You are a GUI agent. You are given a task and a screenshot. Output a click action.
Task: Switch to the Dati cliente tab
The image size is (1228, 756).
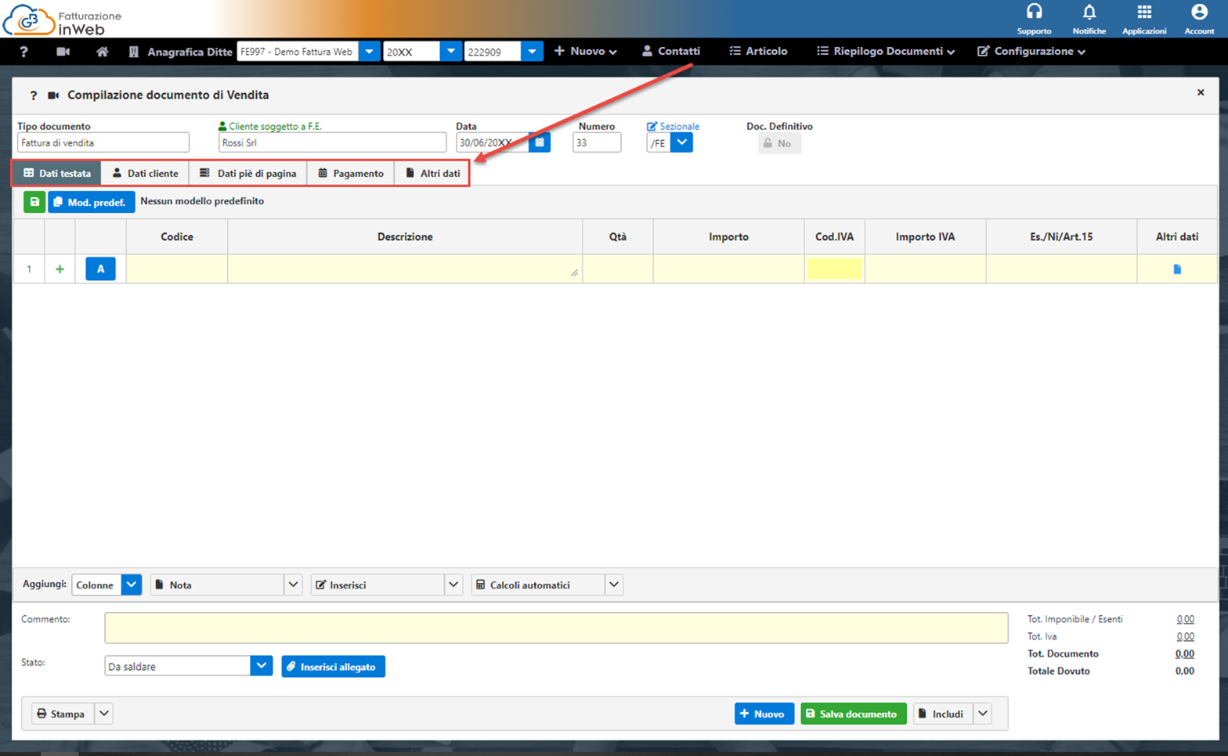coord(146,173)
